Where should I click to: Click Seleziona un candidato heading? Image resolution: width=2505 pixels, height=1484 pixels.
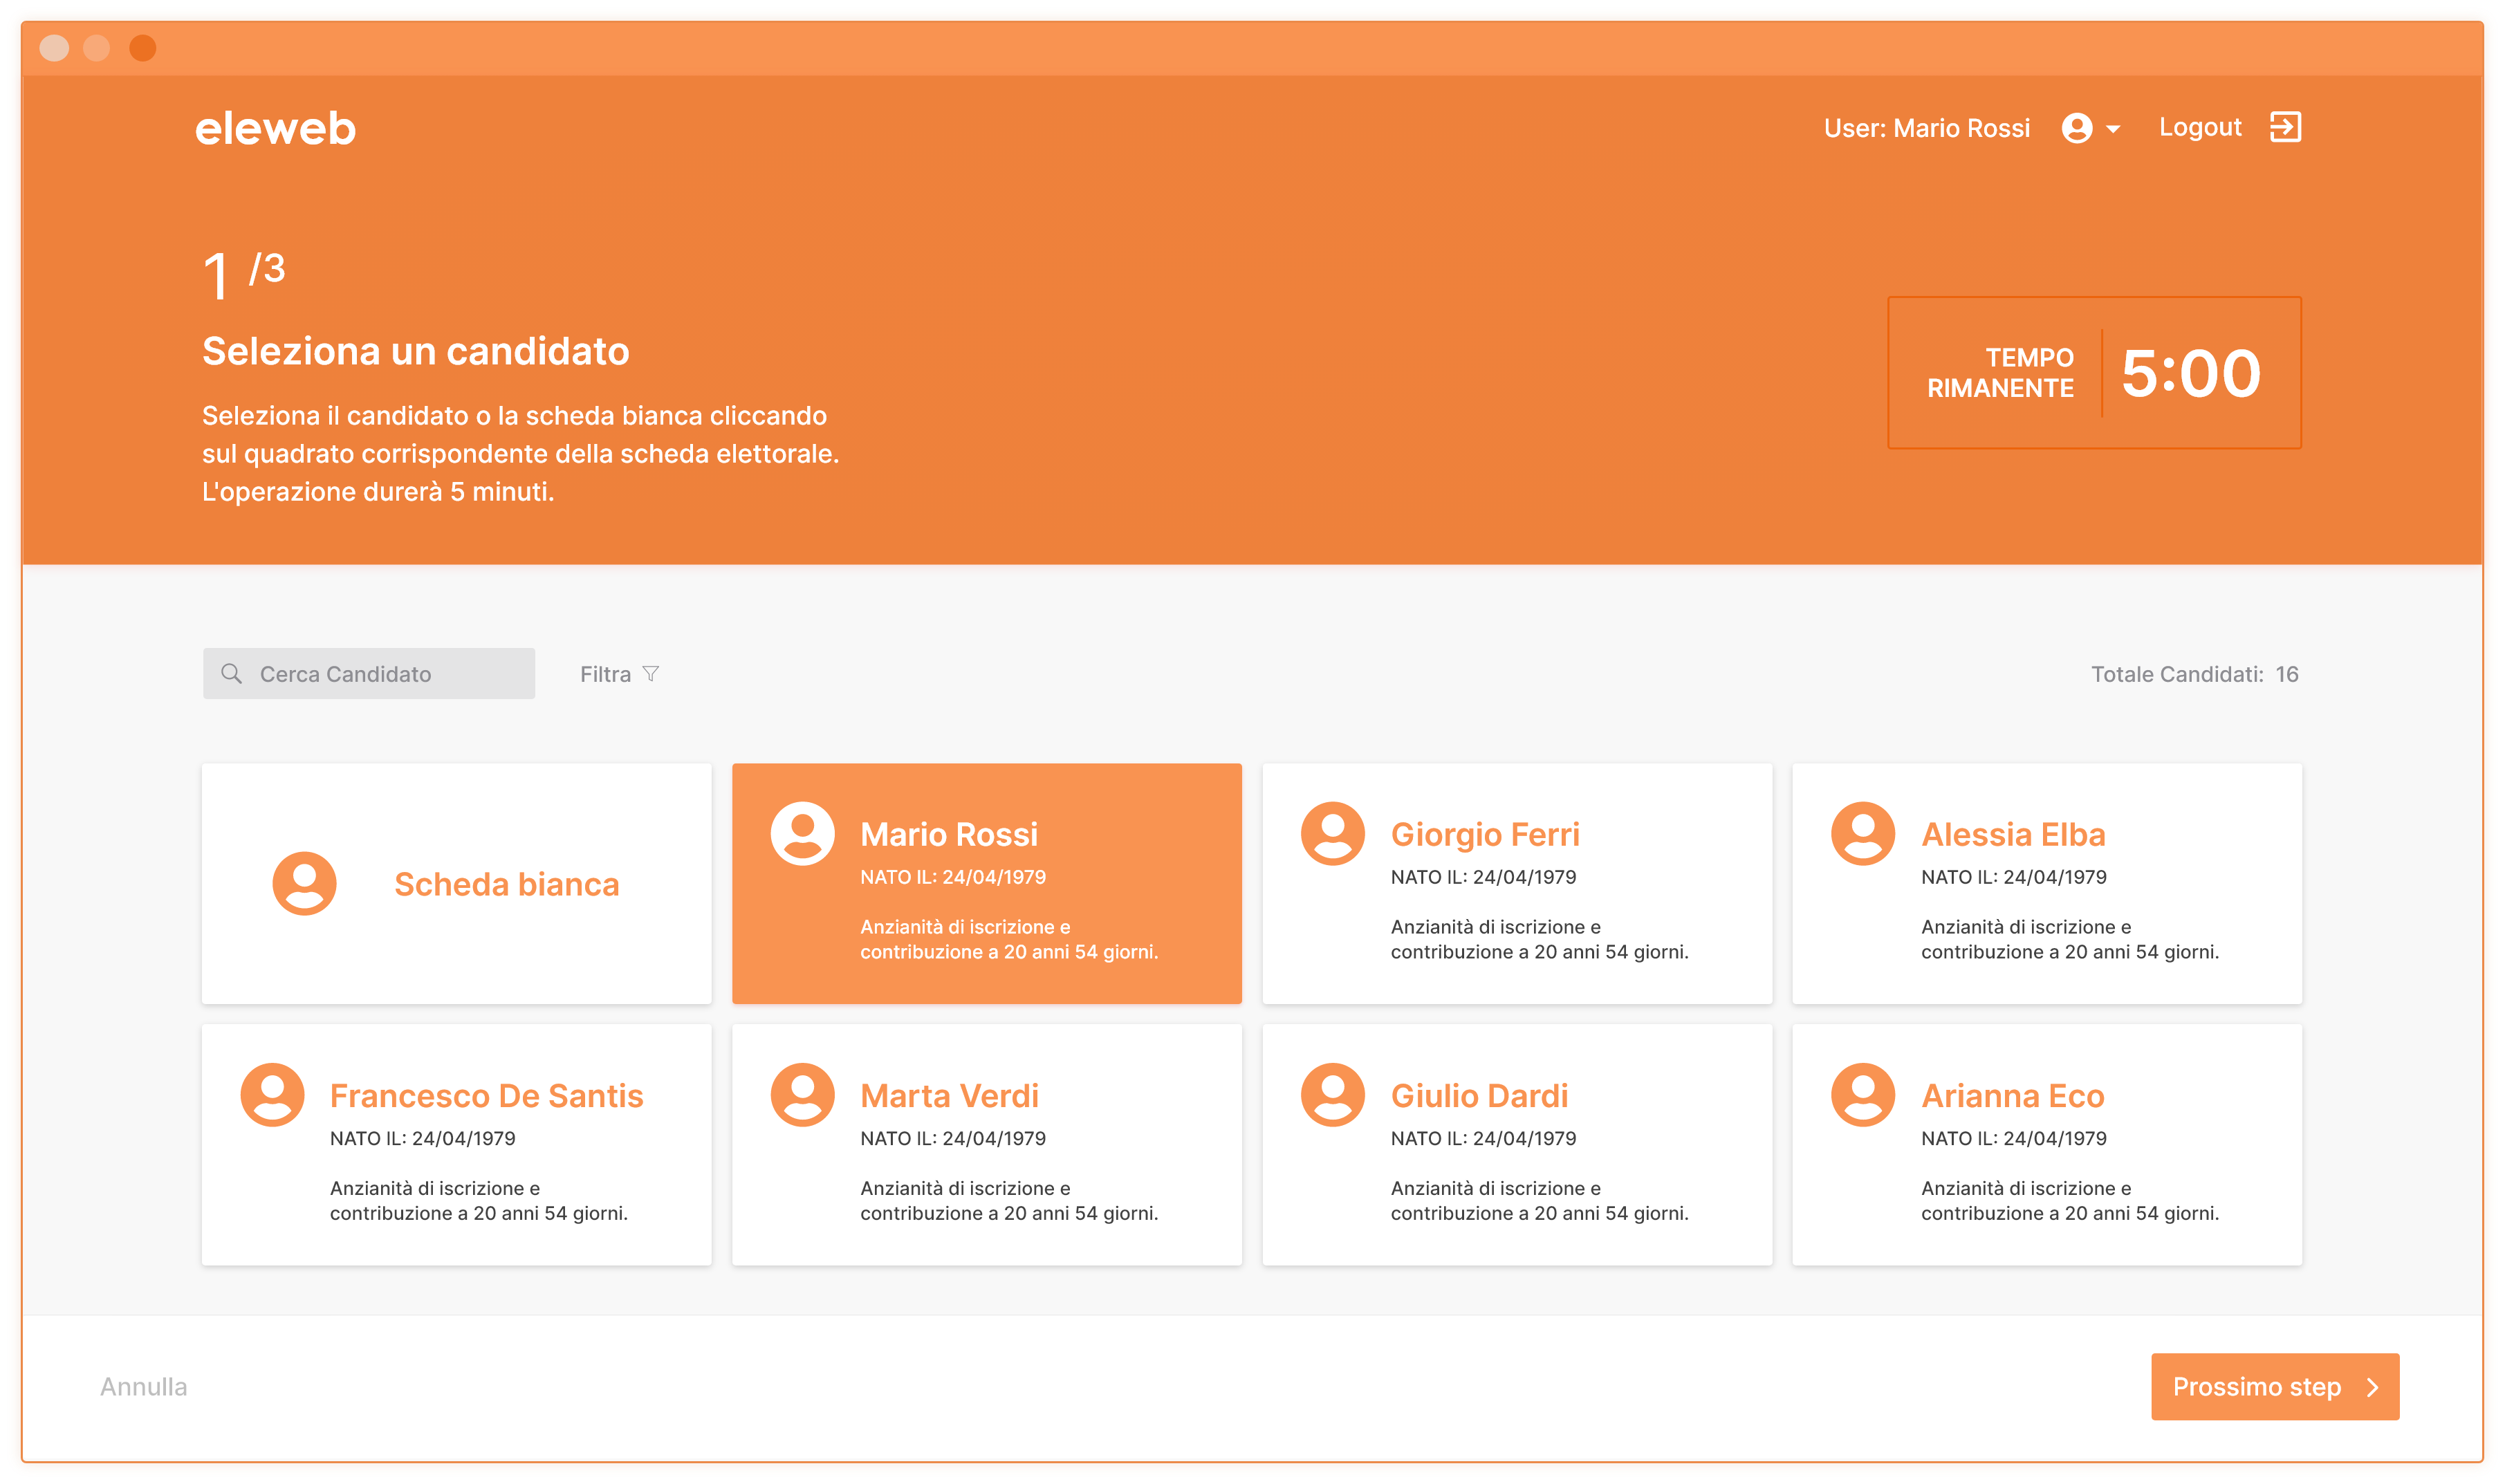(x=415, y=351)
